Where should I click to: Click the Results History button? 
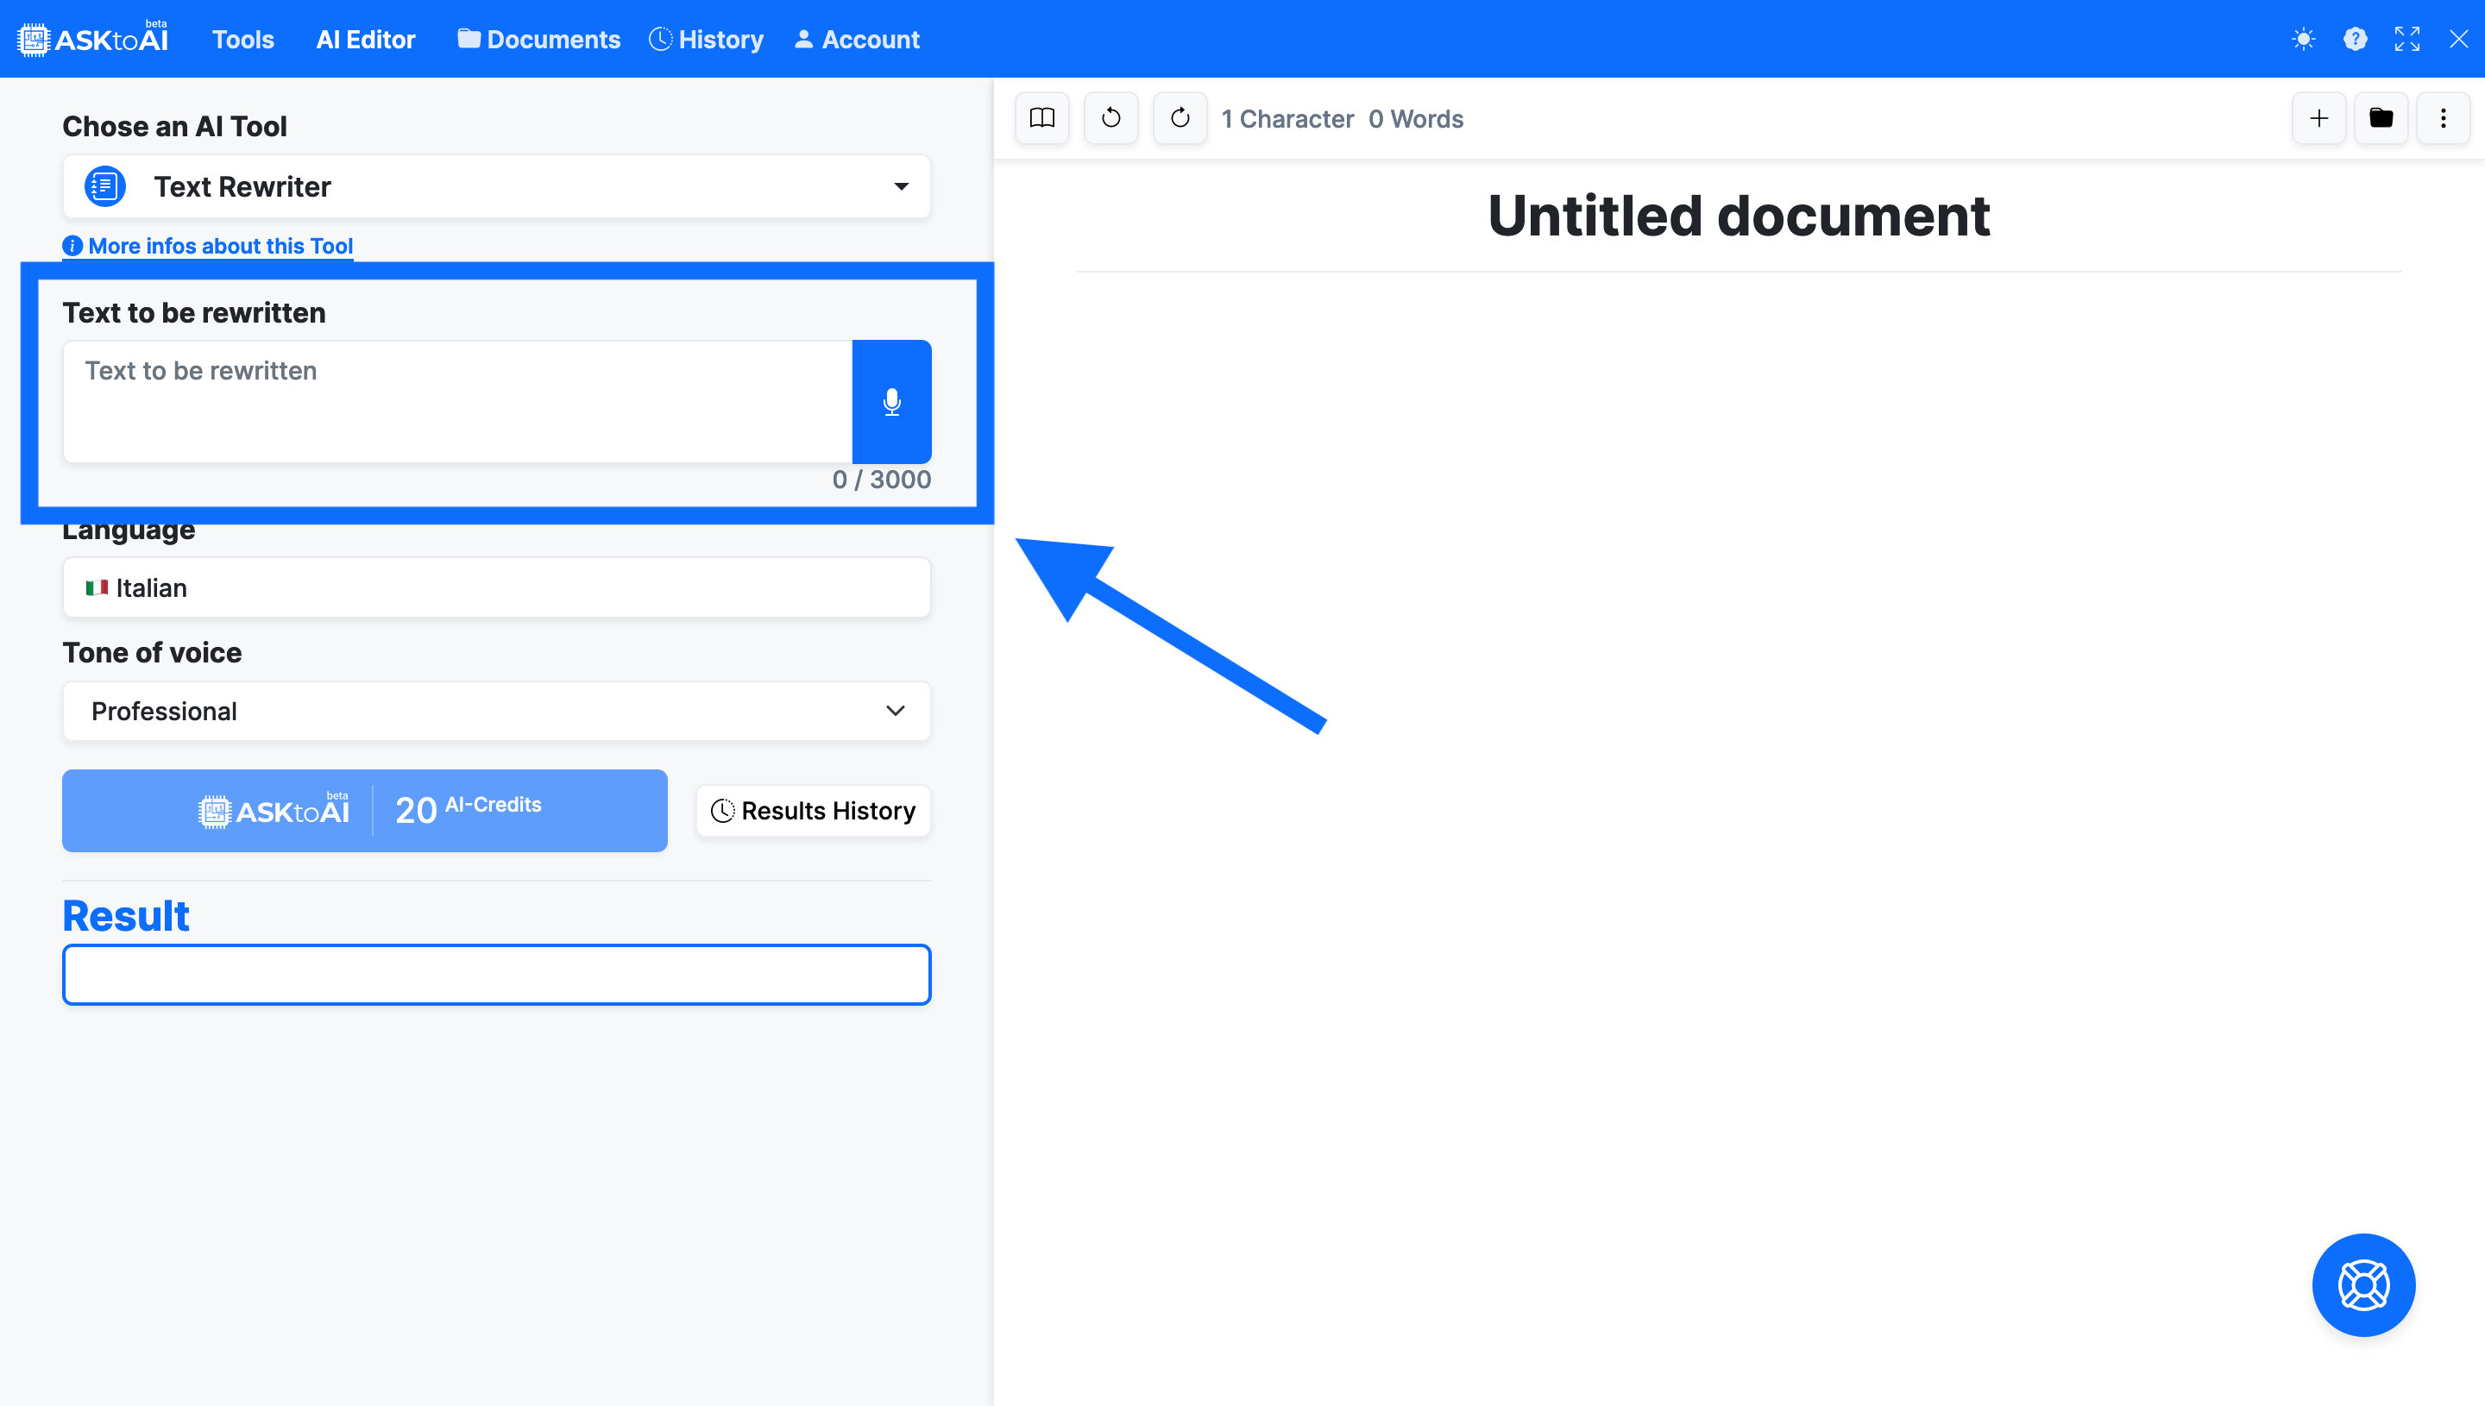(812, 810)
